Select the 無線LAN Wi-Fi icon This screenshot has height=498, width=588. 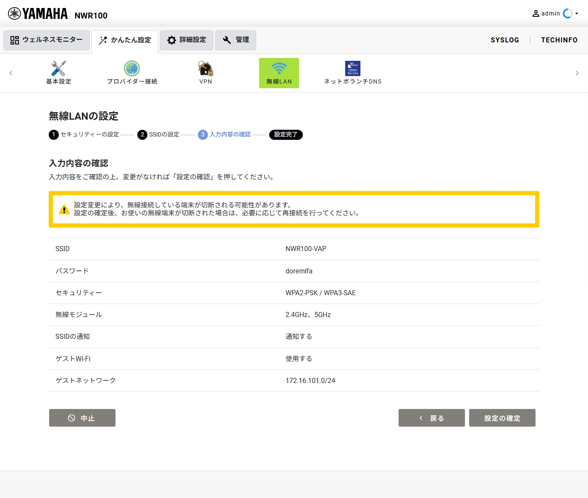[x=279, y=68]
